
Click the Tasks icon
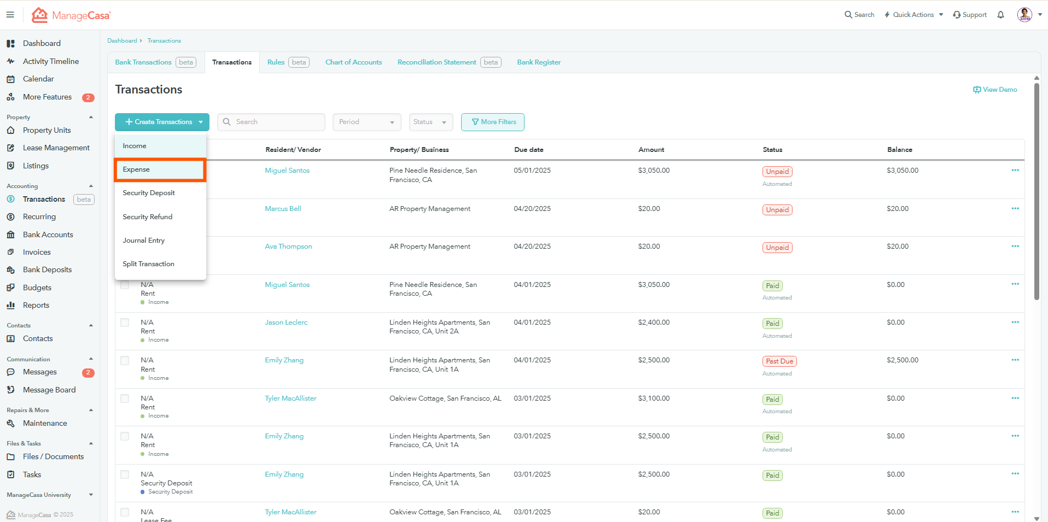point(10,474)
